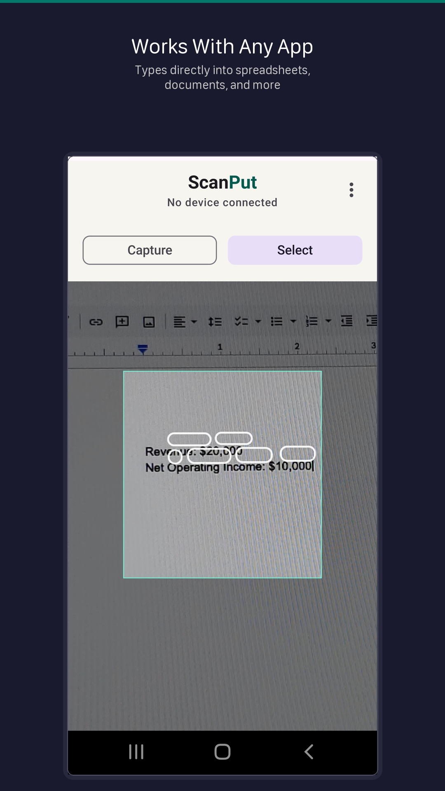Tap the Select button
Image resolution: width=445 pixels, height=791 pixels.
coord(295,250)
